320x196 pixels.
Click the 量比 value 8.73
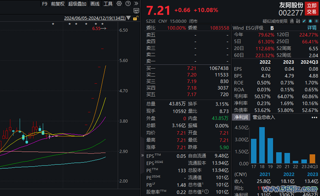224,111
